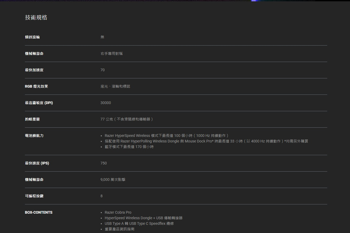This screenshot has height=233, width=350.
Task: Select the 最高靈敏度 (DPI) label
Action: click(39, 103)
